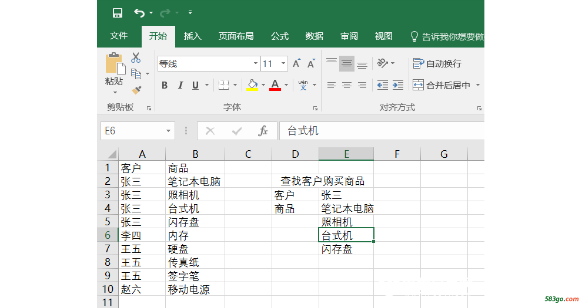Toggle Align Left icon

pos(332,86)
